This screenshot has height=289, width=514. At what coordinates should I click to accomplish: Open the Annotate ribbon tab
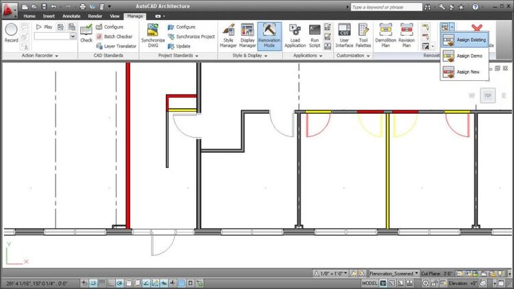[x=71, y=16]
